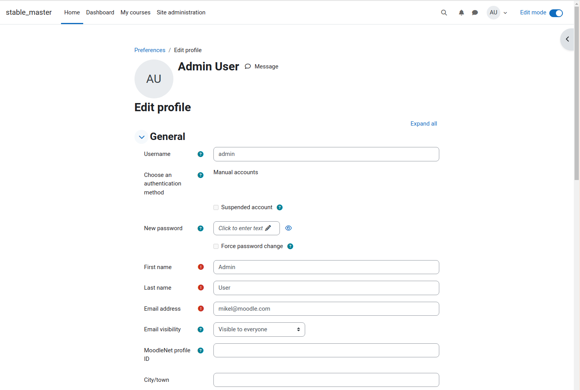Click New password help icon
The height and width of the screenshot is (390, 580).
[x=201, y=228]
